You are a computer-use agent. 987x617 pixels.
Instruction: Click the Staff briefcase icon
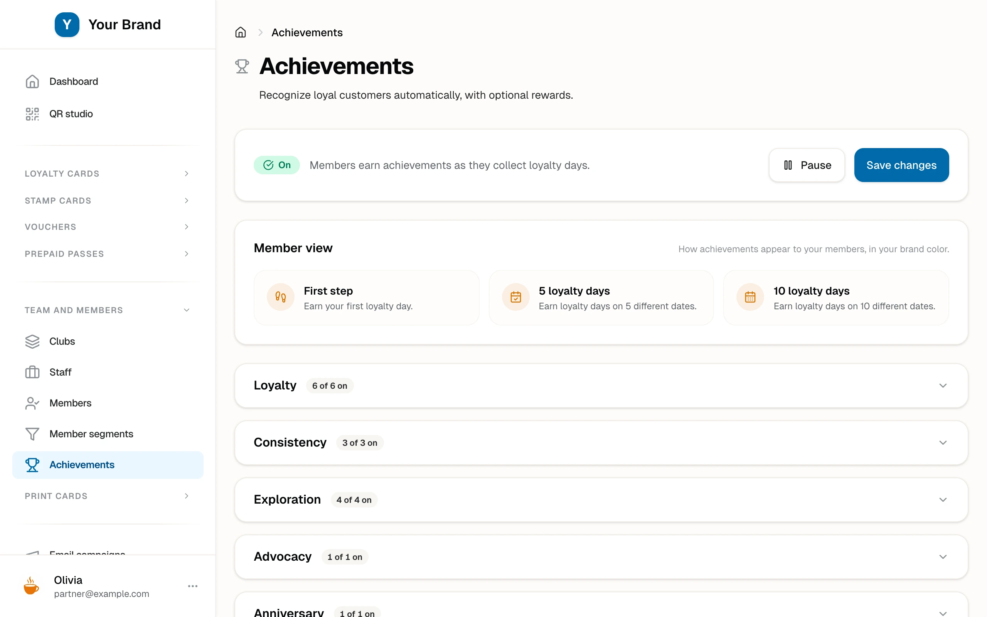point(32,372)
